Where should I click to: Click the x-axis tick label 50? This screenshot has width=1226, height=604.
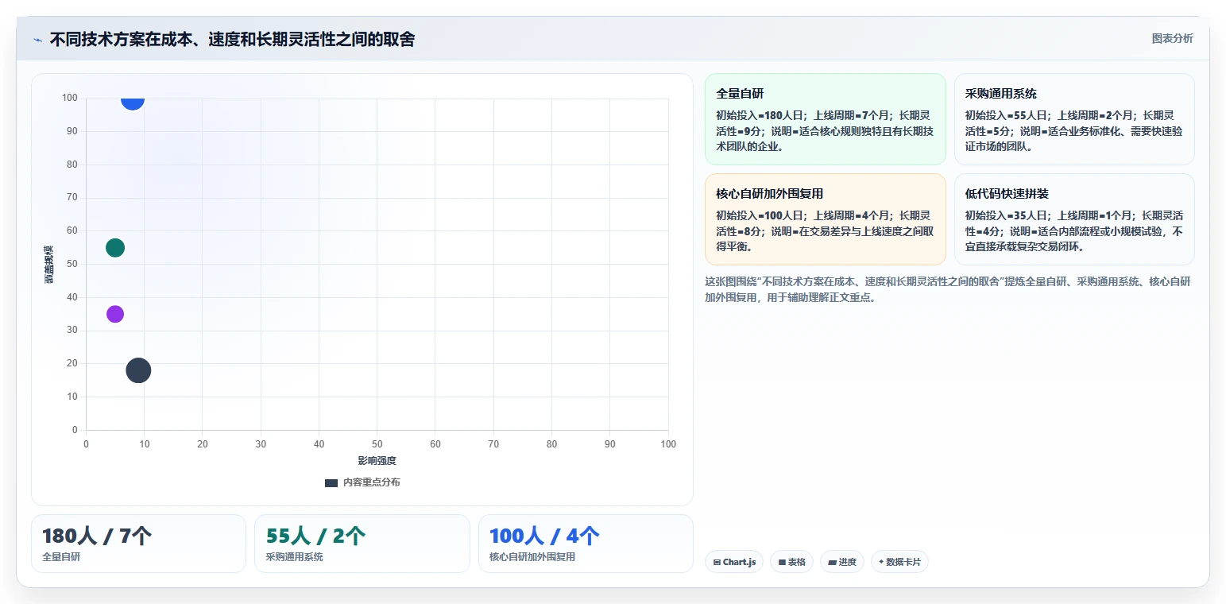[377, 444]
